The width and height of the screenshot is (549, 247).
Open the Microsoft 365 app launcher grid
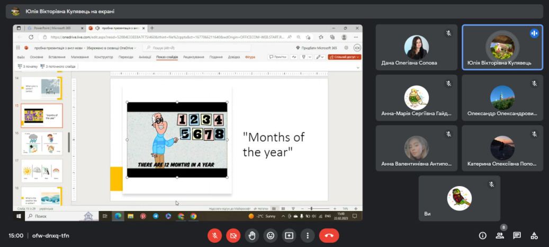[19, 48]
